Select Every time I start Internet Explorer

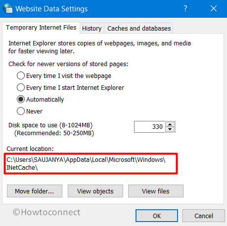(70, 87)
